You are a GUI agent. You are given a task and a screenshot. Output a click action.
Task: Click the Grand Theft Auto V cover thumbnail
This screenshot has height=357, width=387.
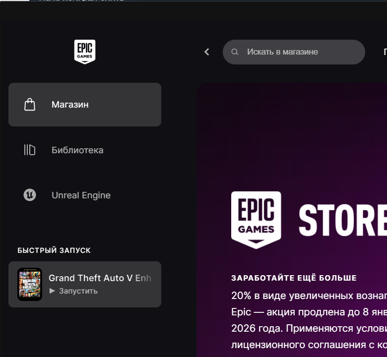click(x=30, y=284)
